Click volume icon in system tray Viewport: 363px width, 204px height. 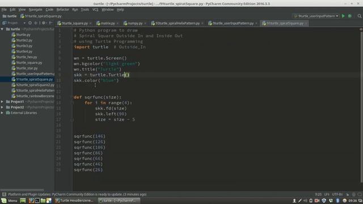coord(305,201)
